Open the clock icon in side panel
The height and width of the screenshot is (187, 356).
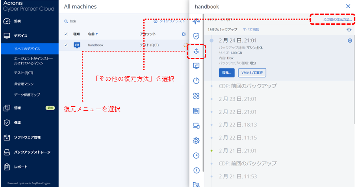coord(196,155)
